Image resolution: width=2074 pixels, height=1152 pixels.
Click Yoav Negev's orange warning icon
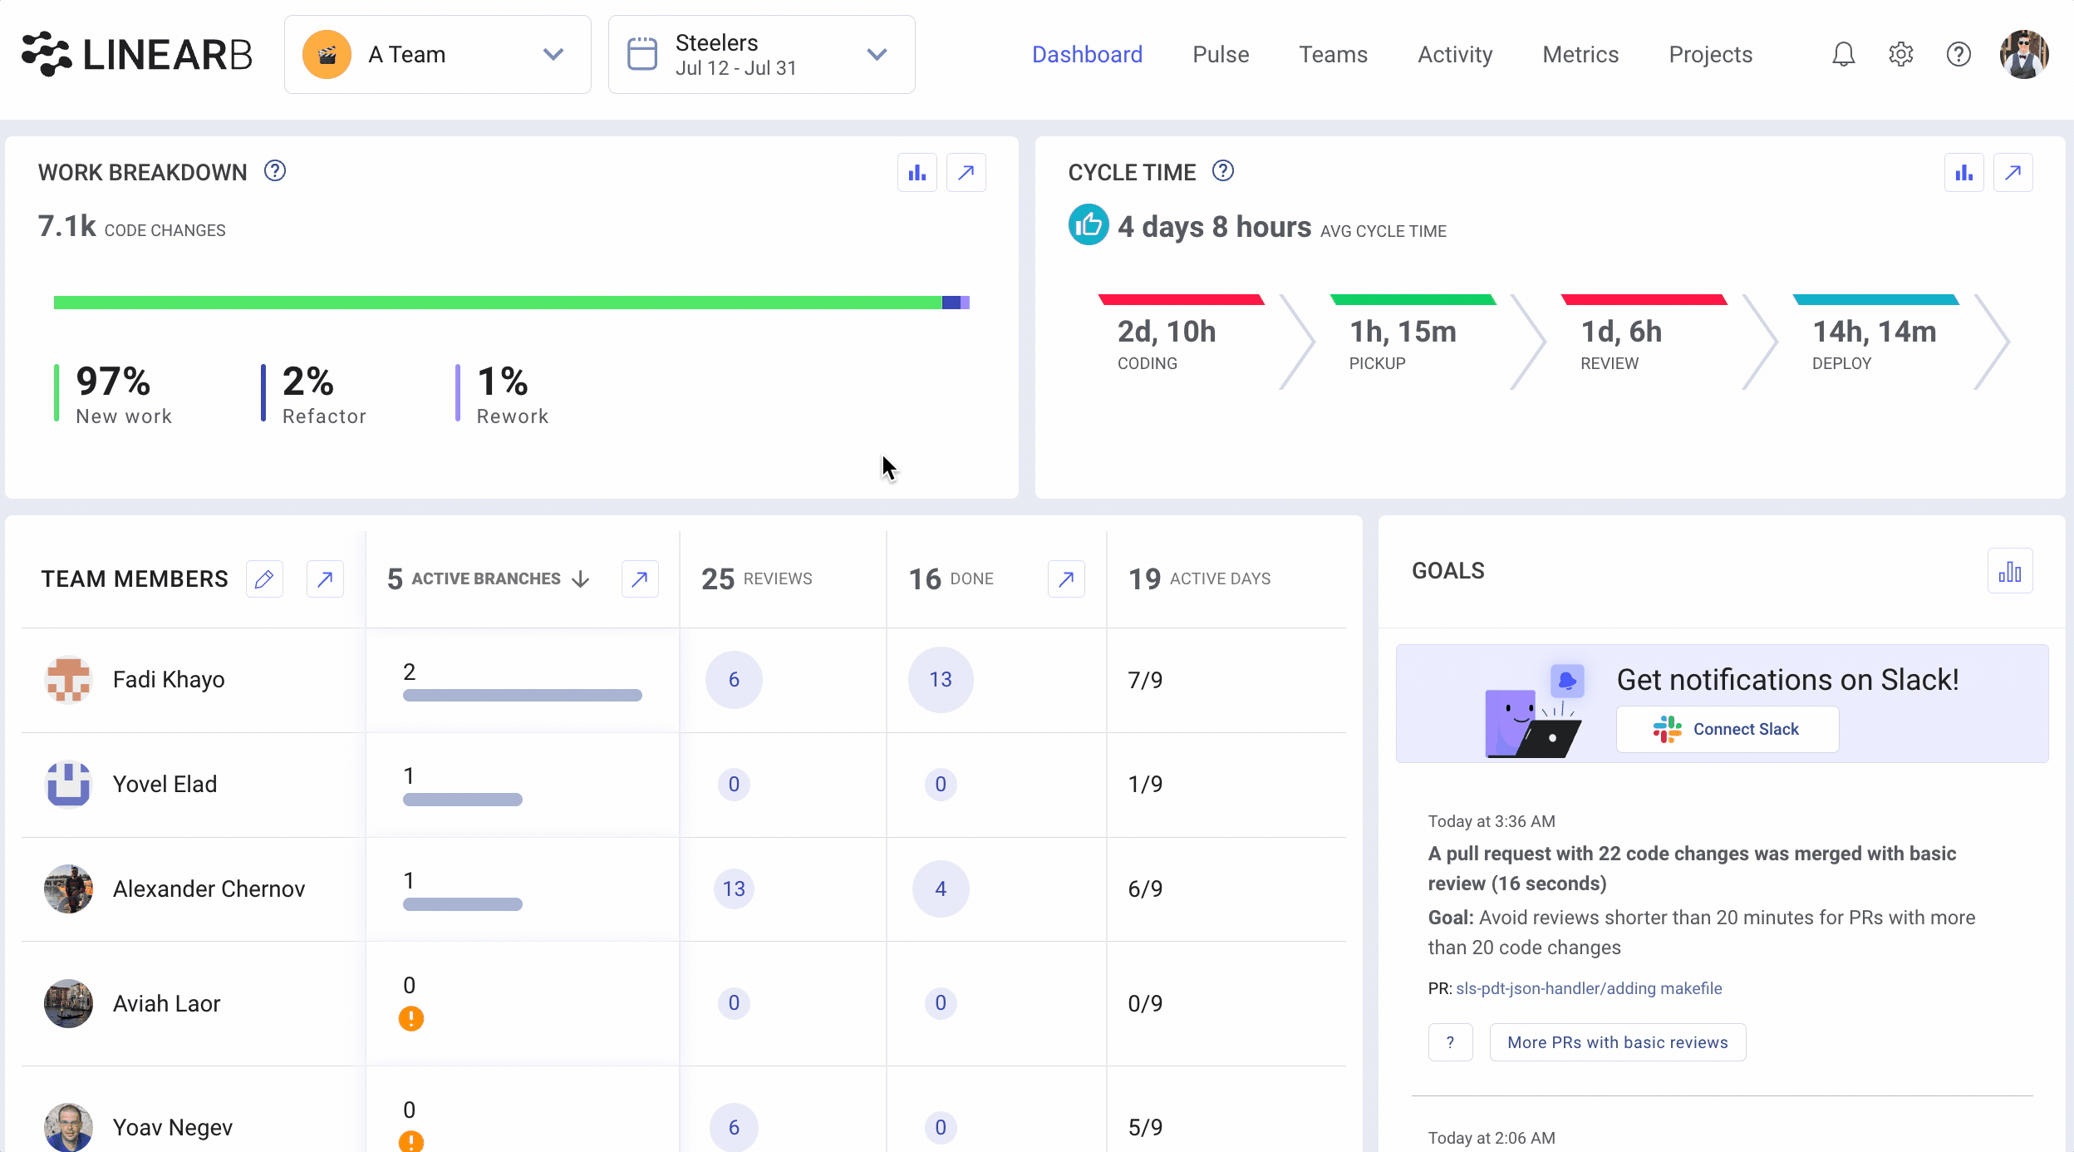pyautogui.click(x=410, y=1141)
